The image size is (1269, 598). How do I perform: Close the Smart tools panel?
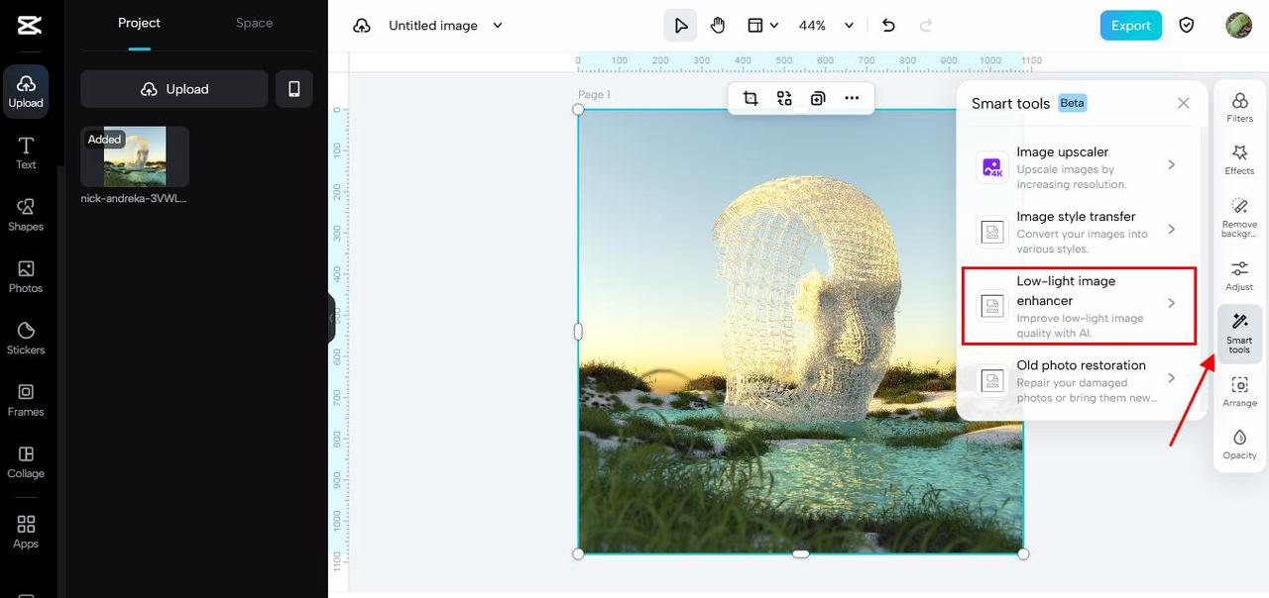1184,103
